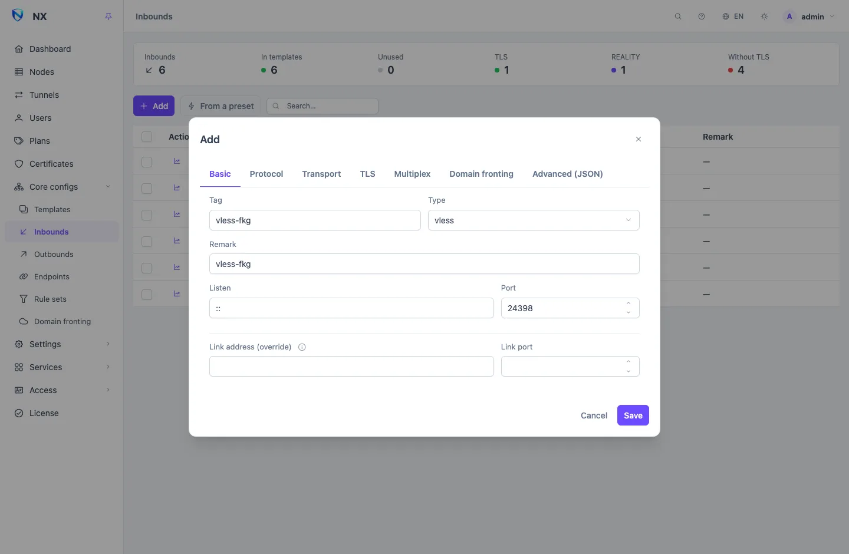Open Plans in sidebar
The image size is (849, 554).
62,141
